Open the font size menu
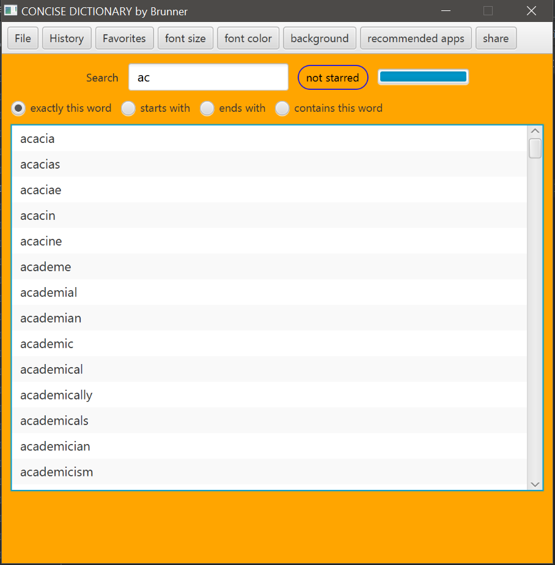555x565 pixels. (x=185, y=38)
